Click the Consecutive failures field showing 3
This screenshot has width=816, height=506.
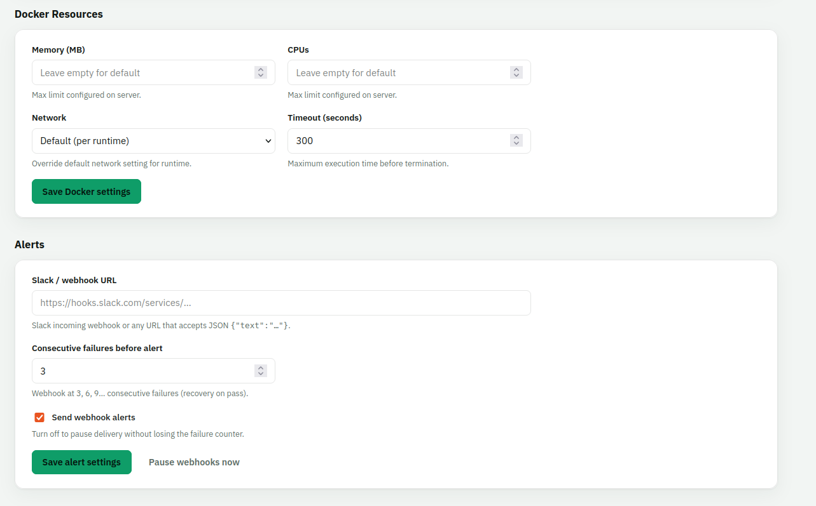[153, 371]
